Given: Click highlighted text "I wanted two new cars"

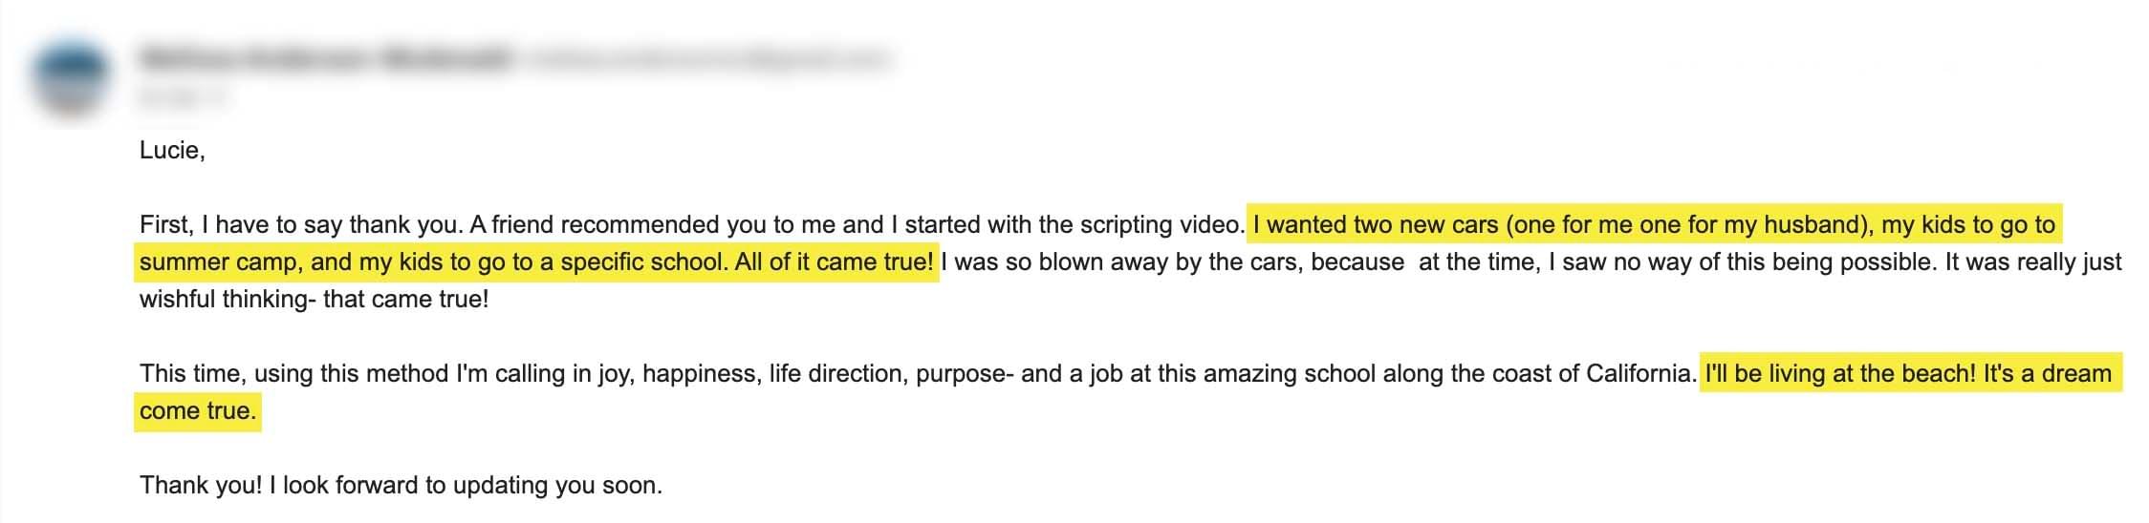Looking at the screenshot, I should (x=1375, y=225).
